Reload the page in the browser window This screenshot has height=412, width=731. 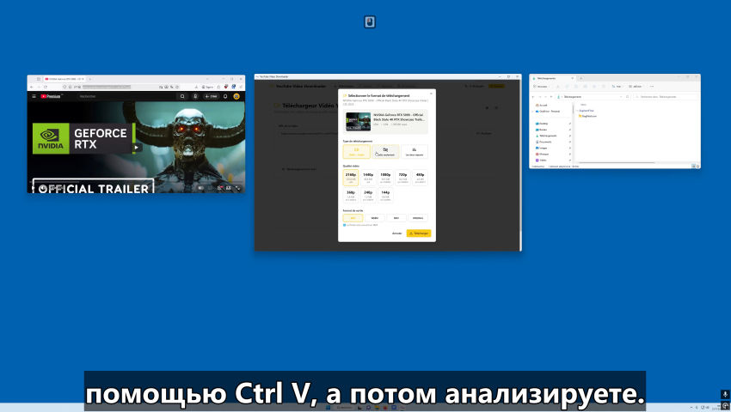(x=46, y=87)
